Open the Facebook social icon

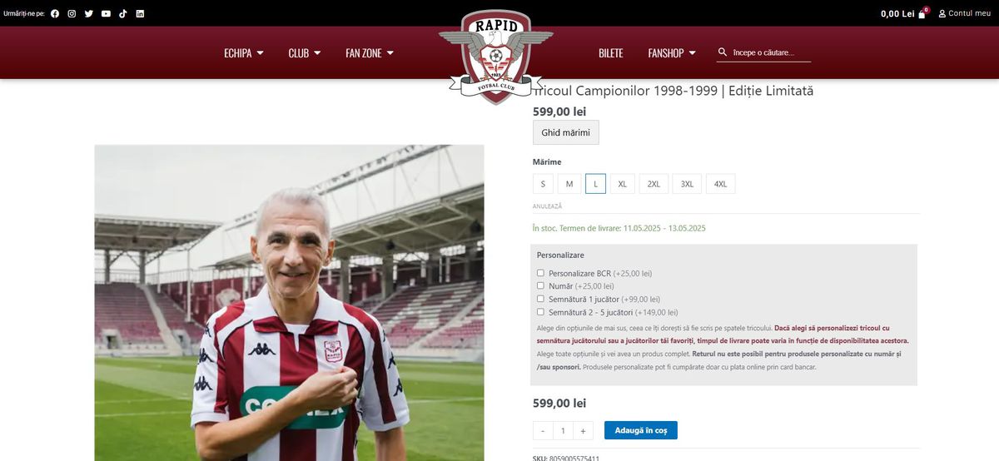(55, 13)
